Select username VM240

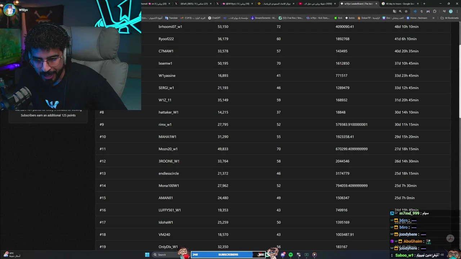click(x=164, y=235)
